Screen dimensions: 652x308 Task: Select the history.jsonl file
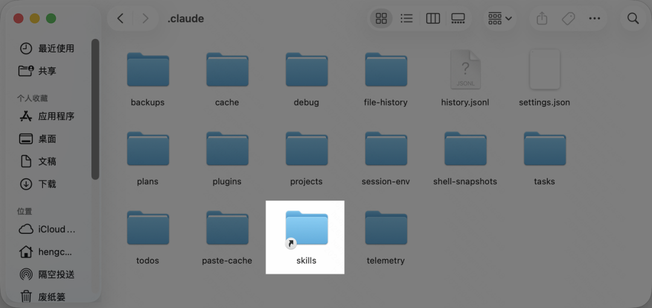465,78
